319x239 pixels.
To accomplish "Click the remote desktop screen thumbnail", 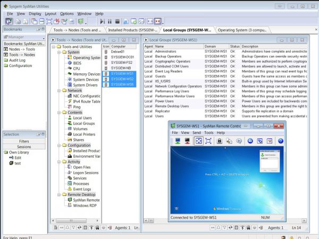I will [227, 180].
